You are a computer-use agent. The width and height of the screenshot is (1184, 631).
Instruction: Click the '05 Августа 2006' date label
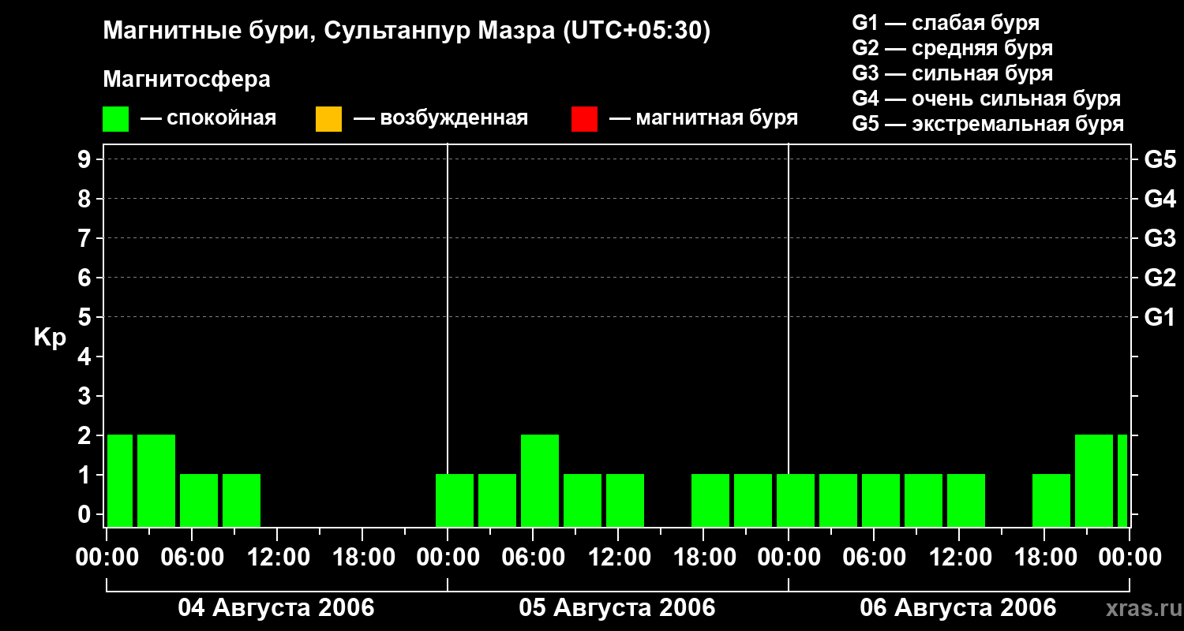pyautogui.click(x=617, y=607)
